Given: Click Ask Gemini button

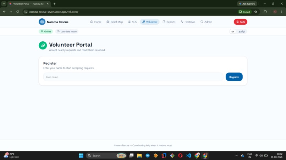Looking at the screenshot, I should point(247,4).
